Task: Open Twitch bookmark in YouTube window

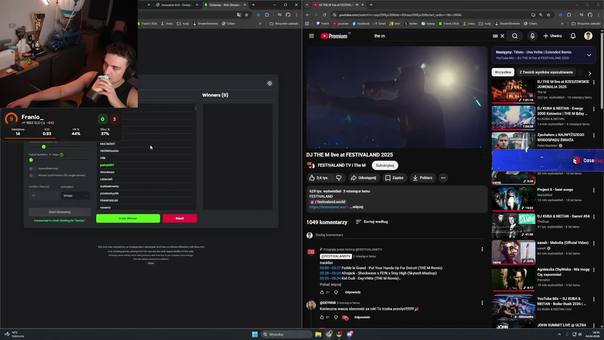Action: (322, 24)
